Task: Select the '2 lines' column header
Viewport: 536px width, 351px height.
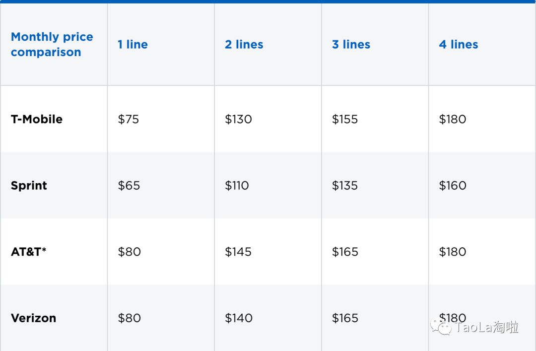Action: tap(244, 45)
